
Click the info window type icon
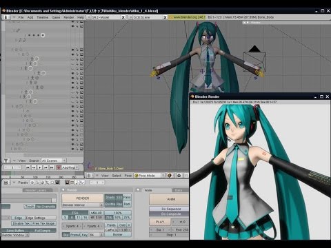(x=6, y=17)
